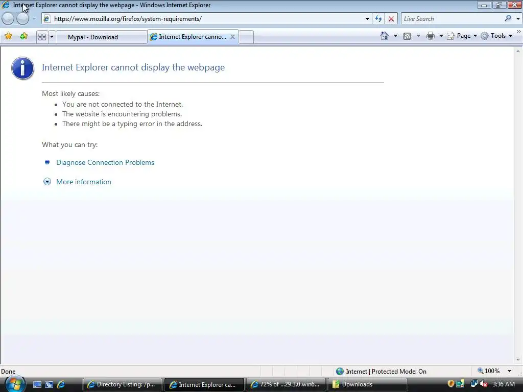523x392 pixels.
Task: Click the Live Search magnifier icon
Action: (x=508, y=19)
